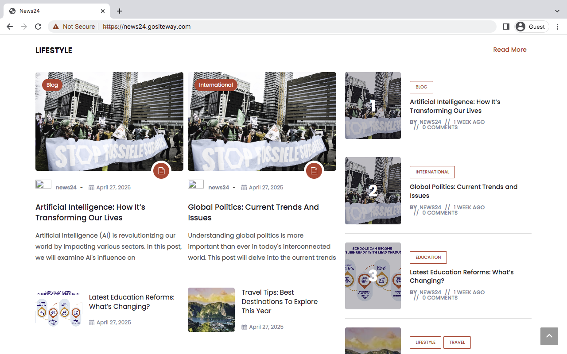Open the sidebar thumbnail numbered 2
This screenshot has height=354, width=567.
(373, 191)
